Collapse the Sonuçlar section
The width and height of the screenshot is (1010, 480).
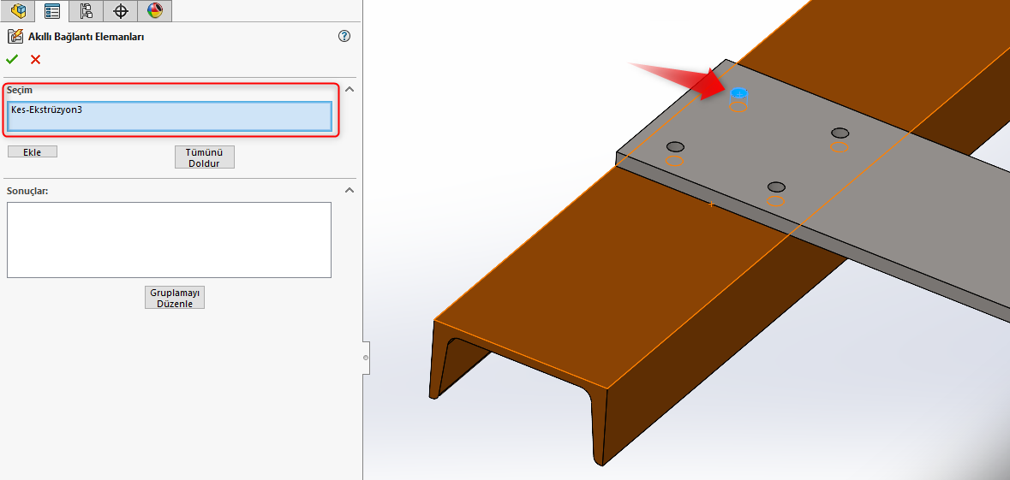(x=350, y=191)
